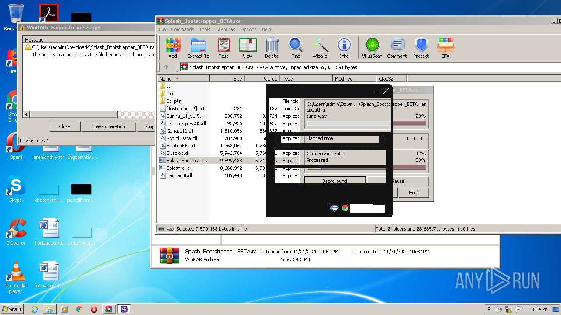
Task: Select the Splash.exe file
Action: (x=178, y=168)
